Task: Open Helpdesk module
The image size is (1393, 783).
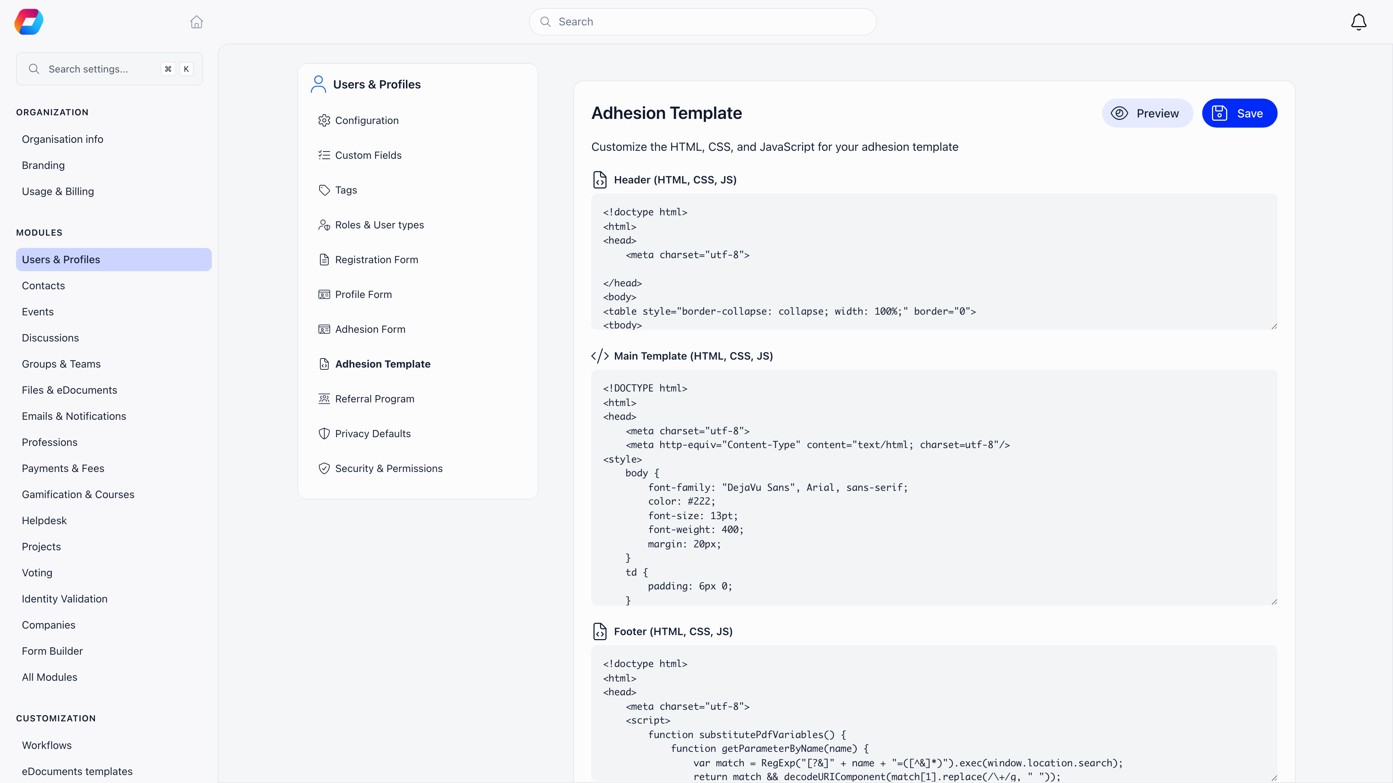Action: point(44,521)
